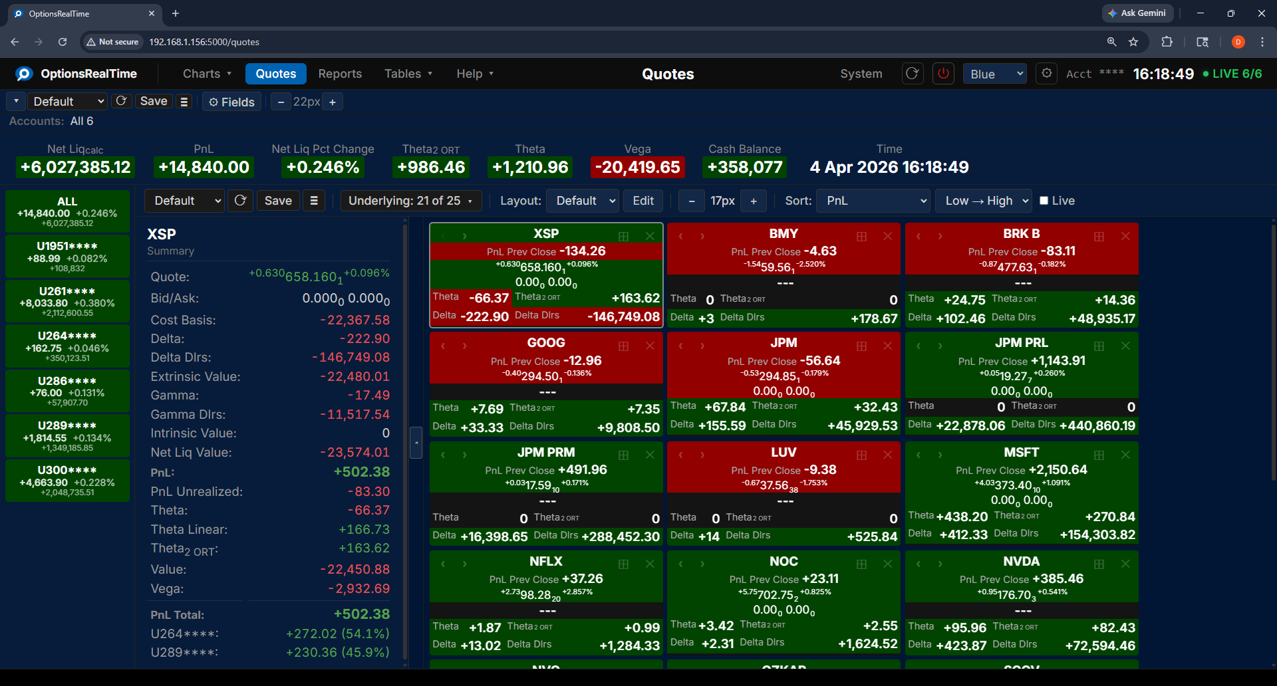This screenshot has width=1277, height=686.
Task: Click the quotes grid vertical scrollbar
Action: [1273, 352]
